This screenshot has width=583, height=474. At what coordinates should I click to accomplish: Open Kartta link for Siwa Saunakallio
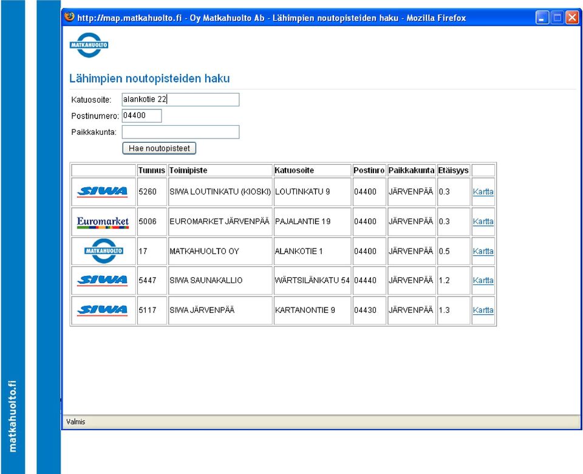click(x=483, y=280)
